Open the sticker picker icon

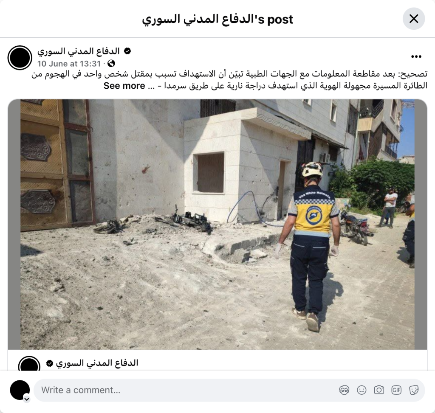tap(414, 390)
